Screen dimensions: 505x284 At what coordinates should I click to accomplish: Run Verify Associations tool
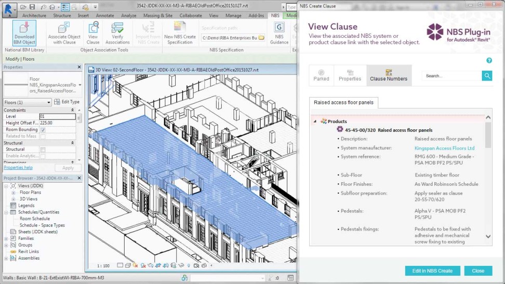[x=117, y=33]
